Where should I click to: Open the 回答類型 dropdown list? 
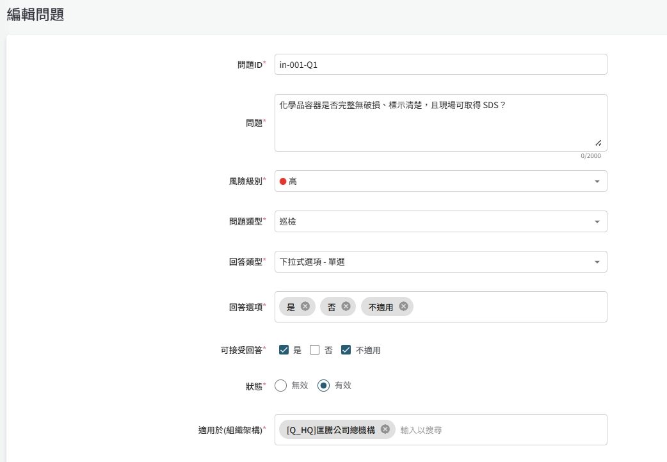[440, 262]
